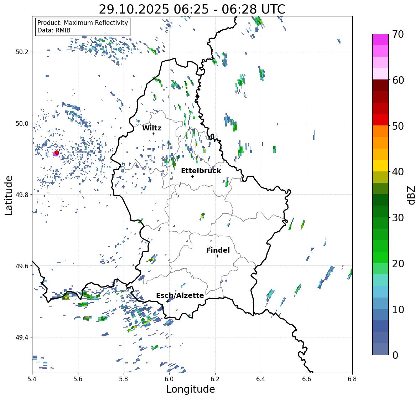Click the colorbar tick label 70
Image resolution: width=420 pixels, height=398 pixels.
[x=398, y=34]
